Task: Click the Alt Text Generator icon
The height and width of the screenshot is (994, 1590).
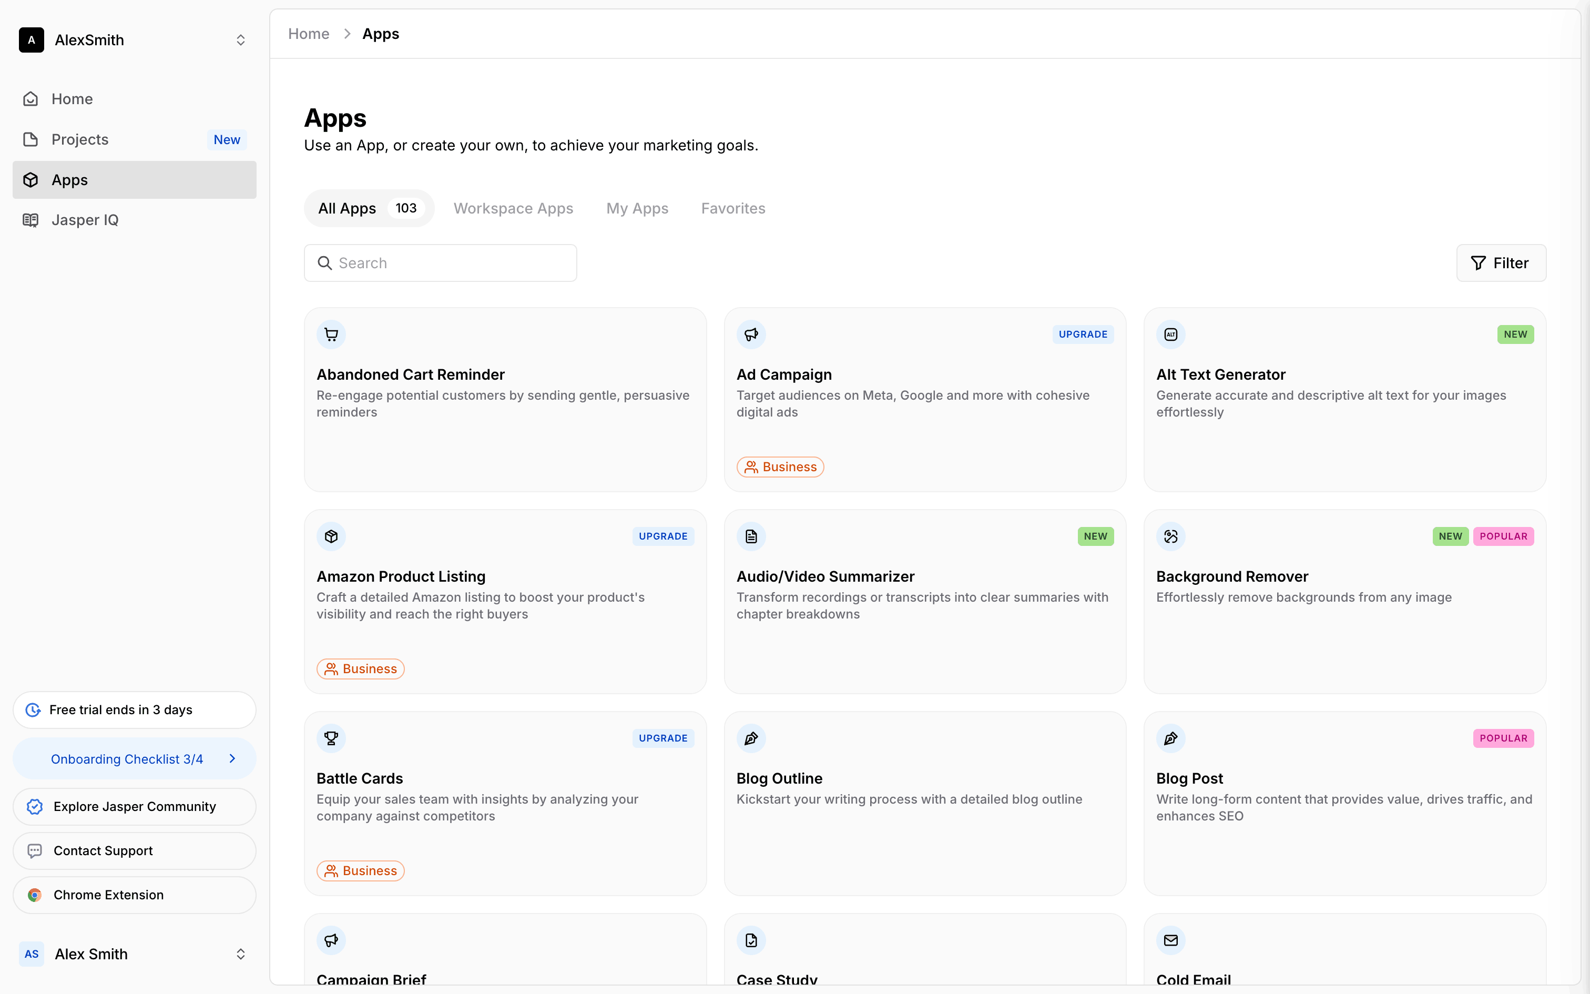Action: pyautogui.click(x=1170, y=334)
